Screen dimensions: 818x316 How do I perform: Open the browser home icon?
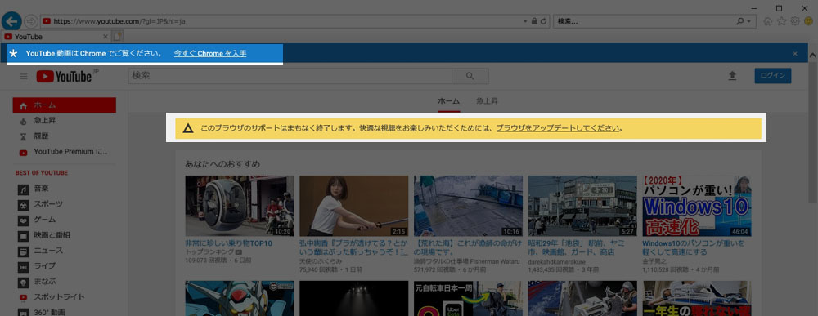[x=767, y=21]
